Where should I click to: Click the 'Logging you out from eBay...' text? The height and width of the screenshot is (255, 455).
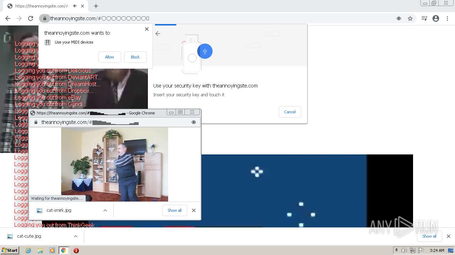pyautogui.click(x=50, y=97)
